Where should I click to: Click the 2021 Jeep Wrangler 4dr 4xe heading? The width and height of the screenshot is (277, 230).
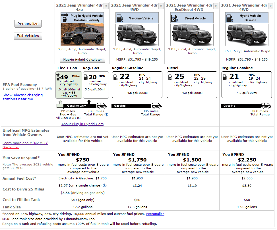[79, 7]
